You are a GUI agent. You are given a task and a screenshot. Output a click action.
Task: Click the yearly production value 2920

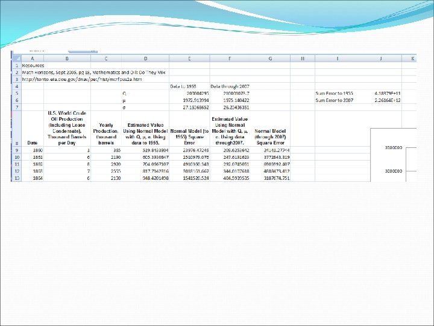click(116, 164)
